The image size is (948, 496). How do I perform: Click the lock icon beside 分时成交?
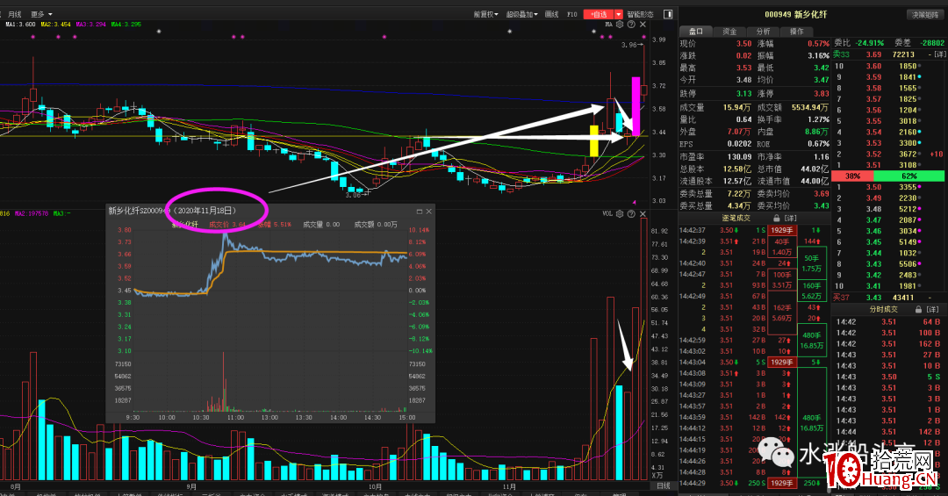click(x=918, y=309)
